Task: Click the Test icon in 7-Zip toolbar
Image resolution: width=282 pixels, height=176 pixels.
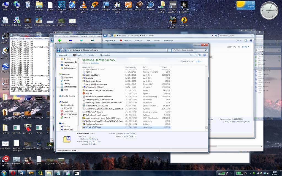Action: 82,40
